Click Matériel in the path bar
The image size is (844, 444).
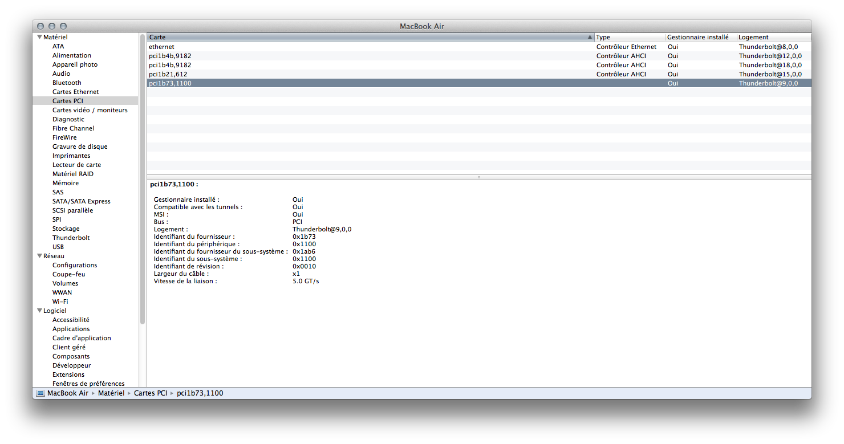tap(111, 393)
